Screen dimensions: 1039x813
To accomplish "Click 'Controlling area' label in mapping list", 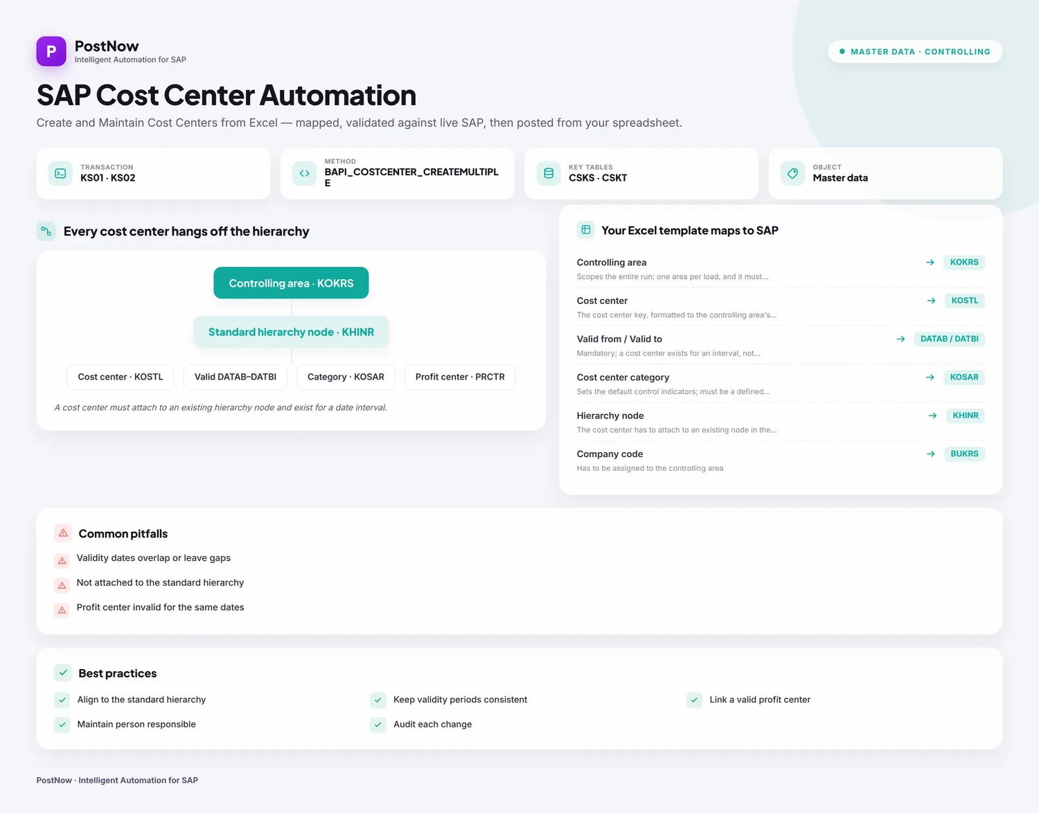I will click(612, 262).
